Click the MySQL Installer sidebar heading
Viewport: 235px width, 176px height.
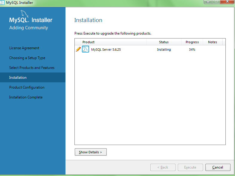pyautogui.click(x=31, y=20)
